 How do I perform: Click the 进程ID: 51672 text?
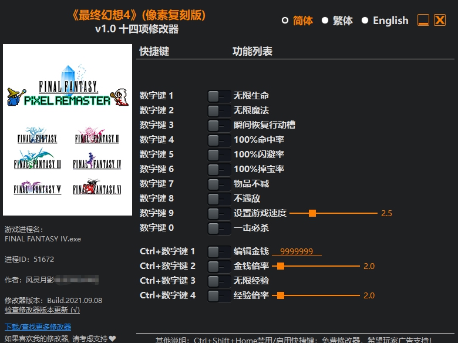(x=29, y=259)
